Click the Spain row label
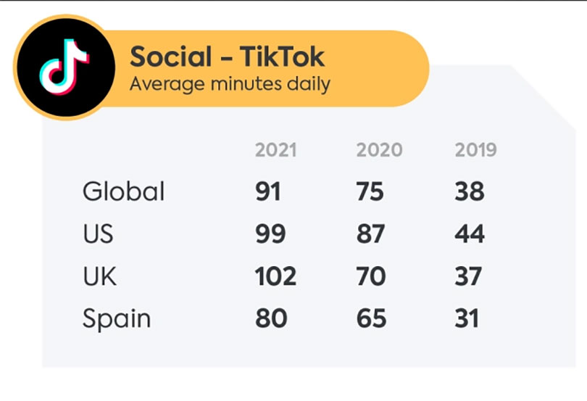Screen dimensions: 587x401 coord(117,319)
